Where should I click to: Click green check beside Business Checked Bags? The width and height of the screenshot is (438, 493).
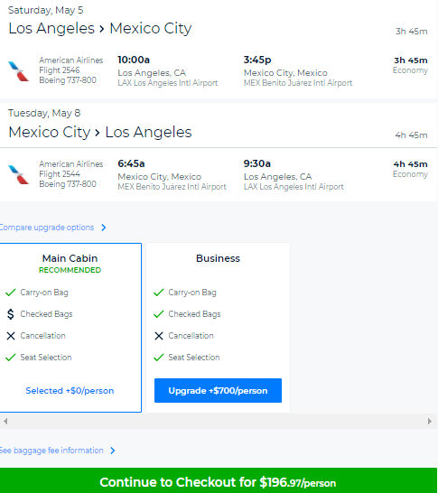(158, 314)
